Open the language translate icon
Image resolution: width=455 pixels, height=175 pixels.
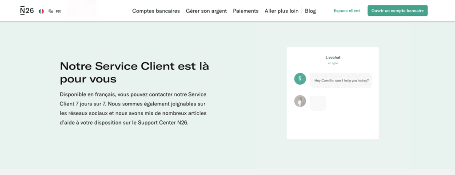coord(51,12)
